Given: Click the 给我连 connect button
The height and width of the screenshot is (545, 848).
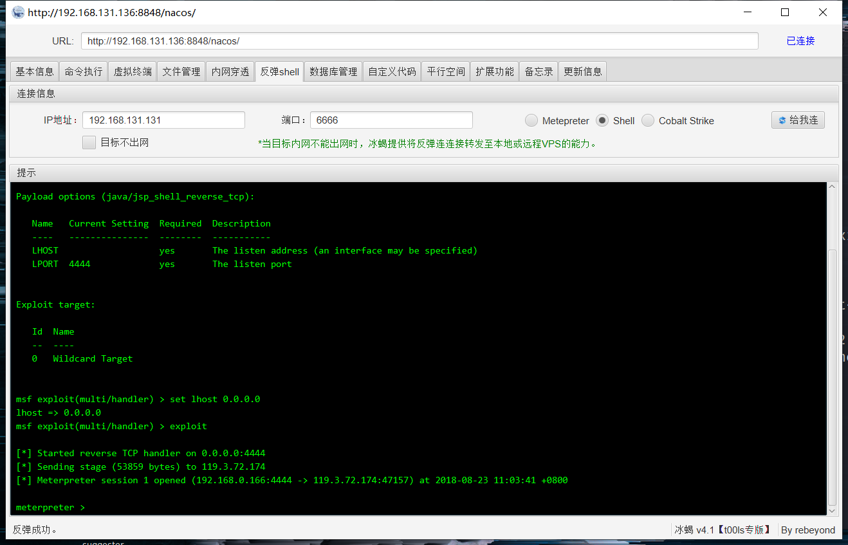Looking at the screenshot, I should coord(798,120).
